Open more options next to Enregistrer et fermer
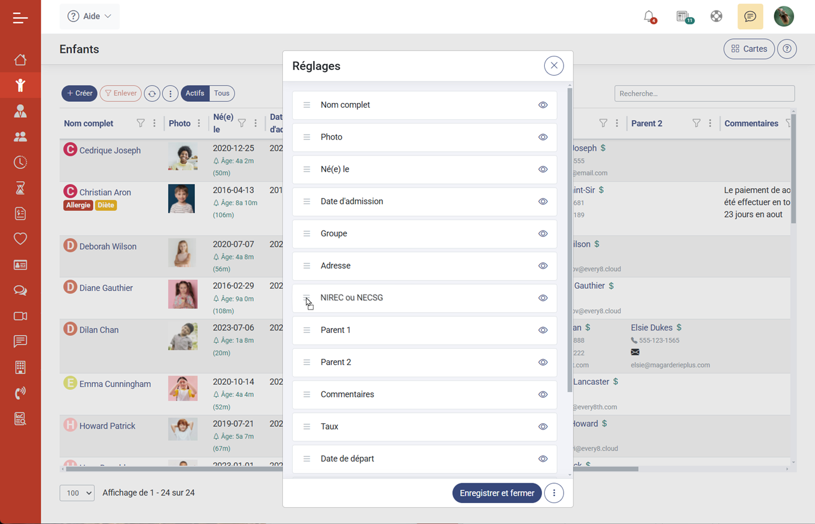815x524 pixels. 554,493
